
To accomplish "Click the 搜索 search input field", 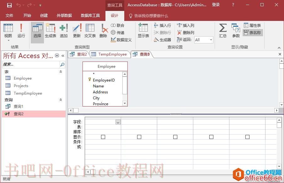I will point(31,64).
